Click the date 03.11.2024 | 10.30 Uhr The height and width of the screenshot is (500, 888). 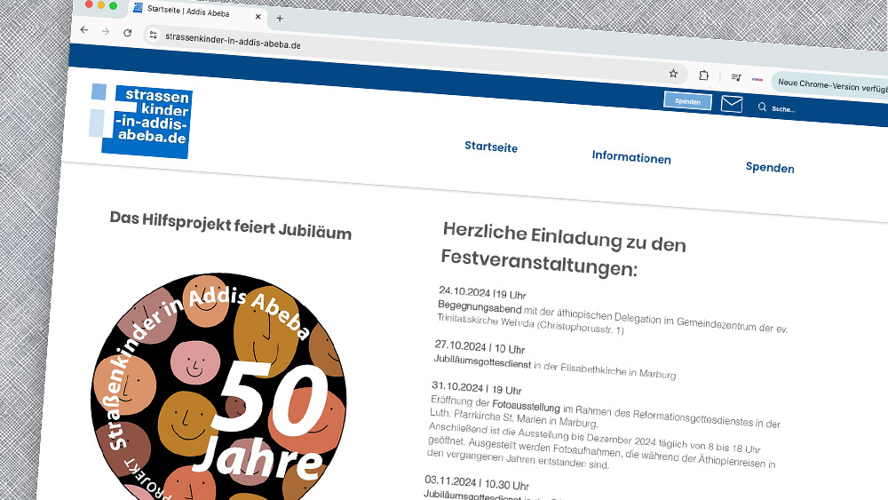coord(477,483)
